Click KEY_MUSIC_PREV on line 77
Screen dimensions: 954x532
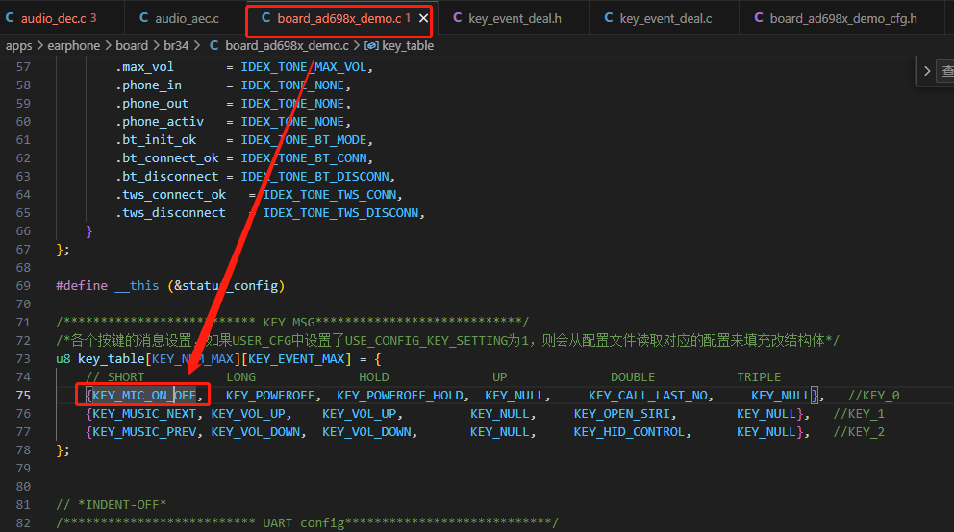tap(144, 432)
